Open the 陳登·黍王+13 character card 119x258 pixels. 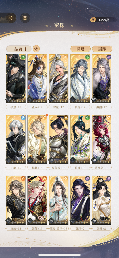[x=59, y=200]
